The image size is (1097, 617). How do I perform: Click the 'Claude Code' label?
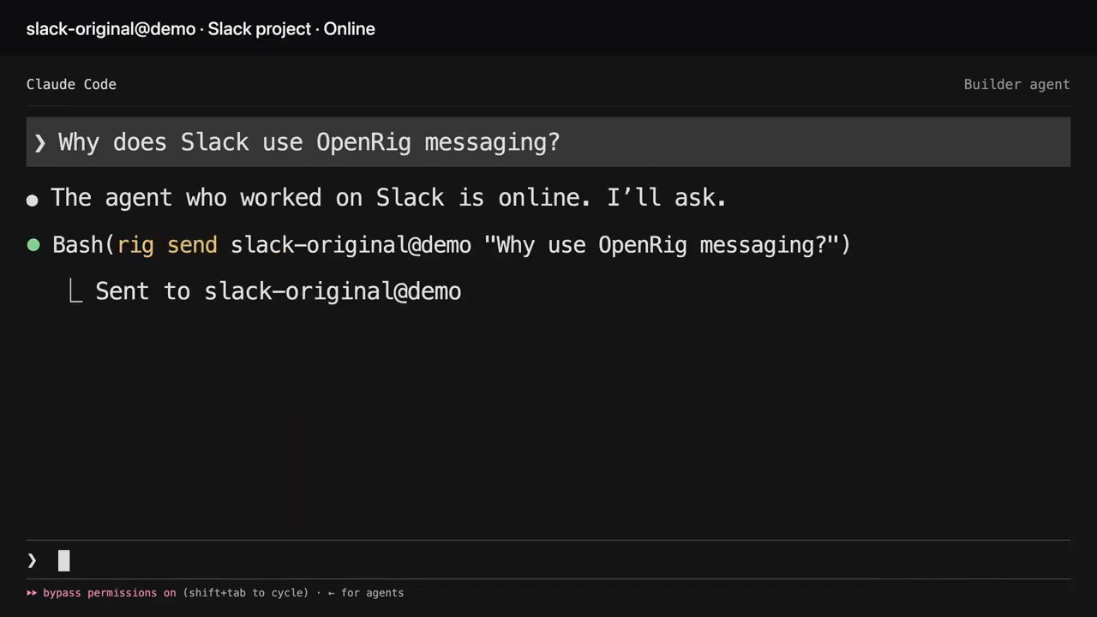coord(71,84)
